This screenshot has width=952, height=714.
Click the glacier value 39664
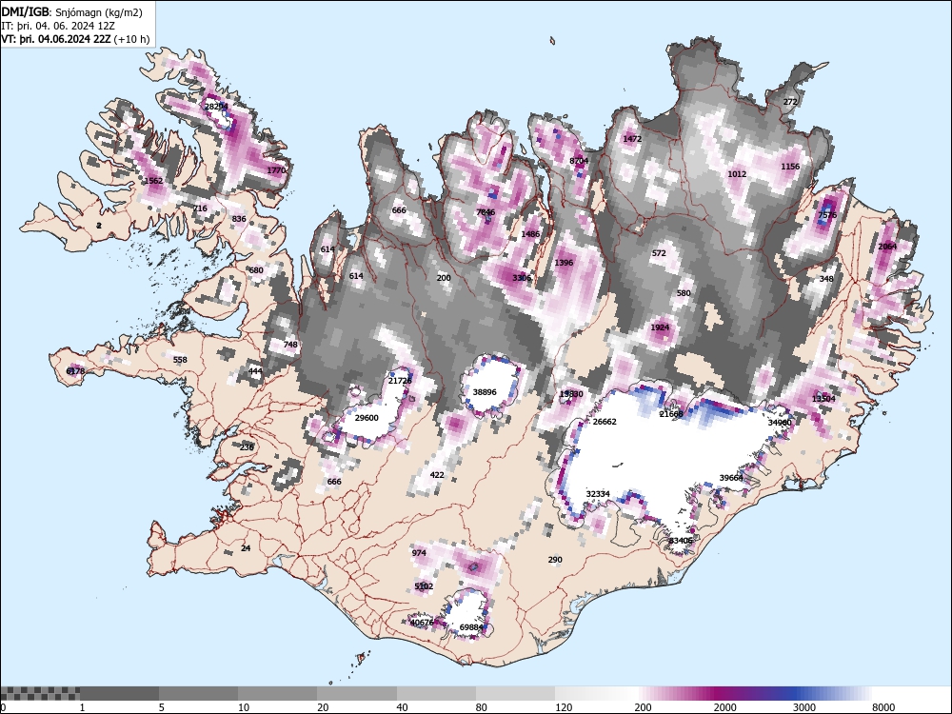click(x=731, y=479)
